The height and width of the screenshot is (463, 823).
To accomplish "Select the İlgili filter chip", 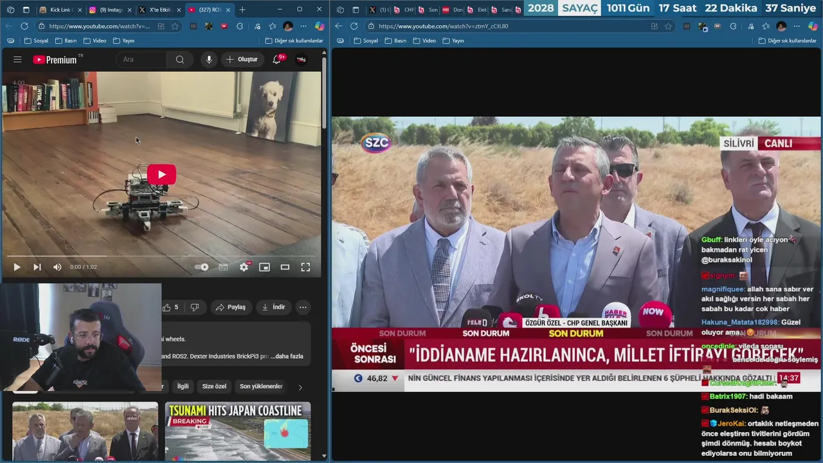I will 183,386.
